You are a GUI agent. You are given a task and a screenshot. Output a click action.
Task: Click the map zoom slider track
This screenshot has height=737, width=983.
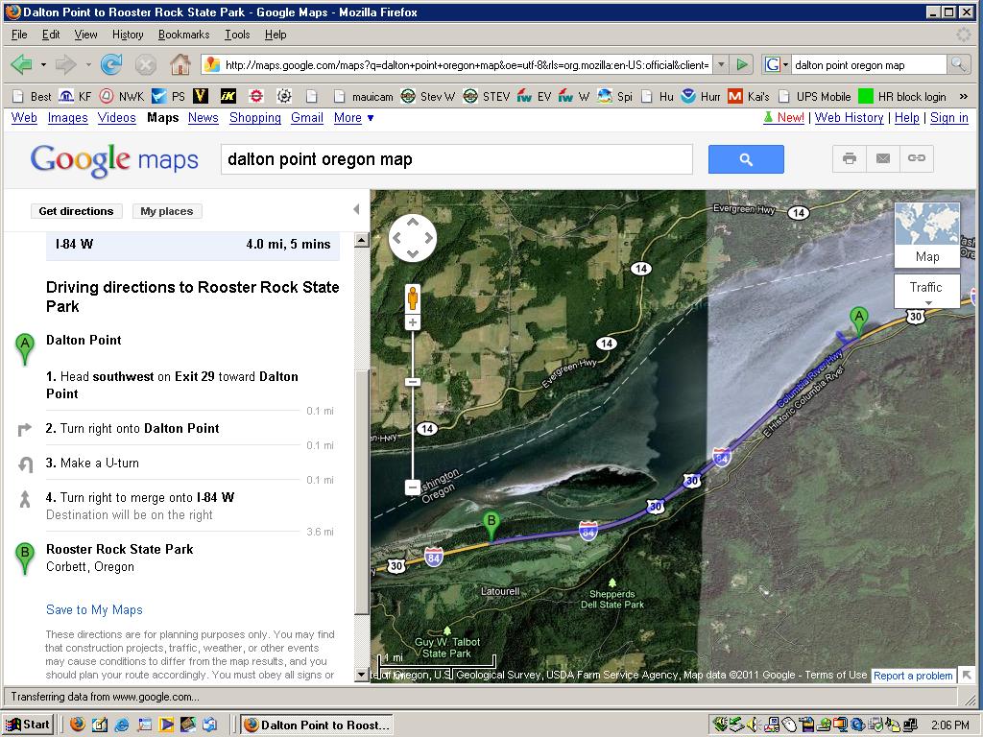pyautogui.click(x=413, y=405)
